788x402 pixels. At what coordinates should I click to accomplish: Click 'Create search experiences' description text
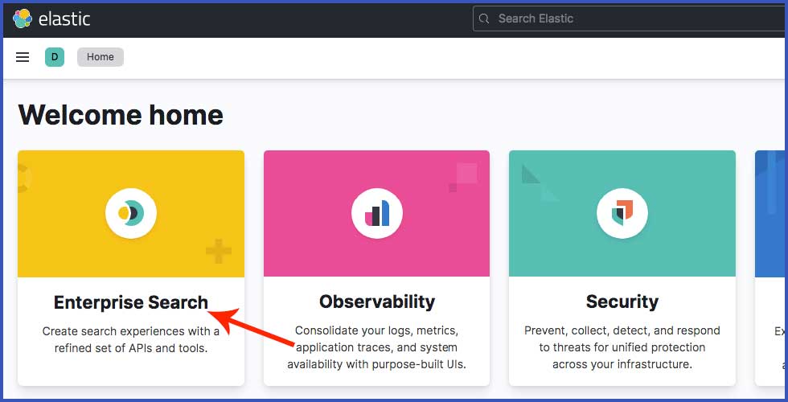[130, 339]
